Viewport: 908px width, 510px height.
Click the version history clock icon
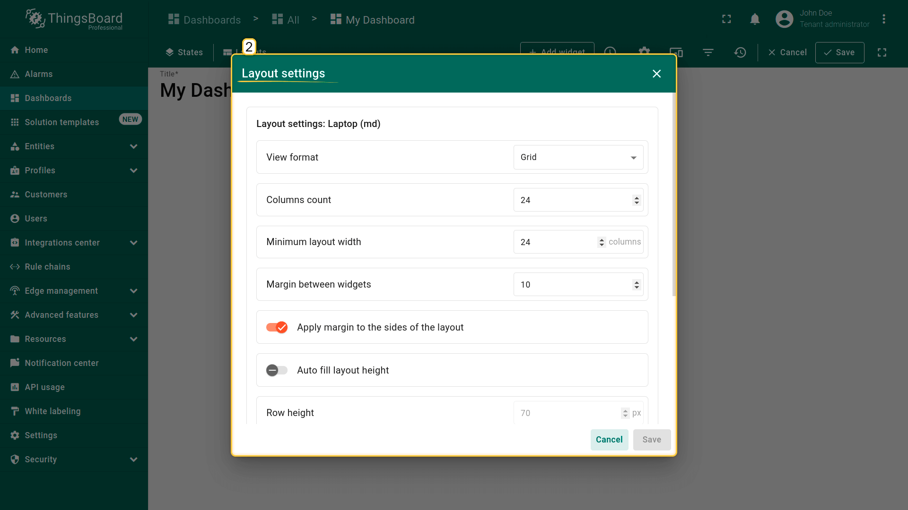click(740, 52)
